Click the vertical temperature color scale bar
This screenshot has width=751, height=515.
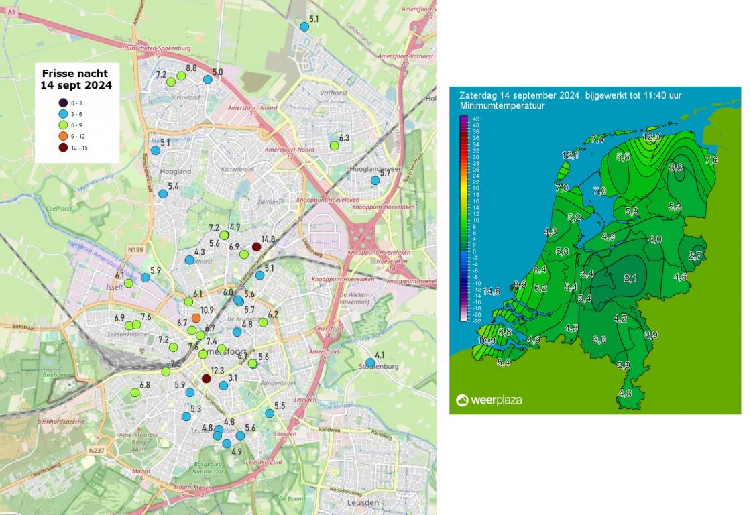pyautogui.click(x=463, y=219)
